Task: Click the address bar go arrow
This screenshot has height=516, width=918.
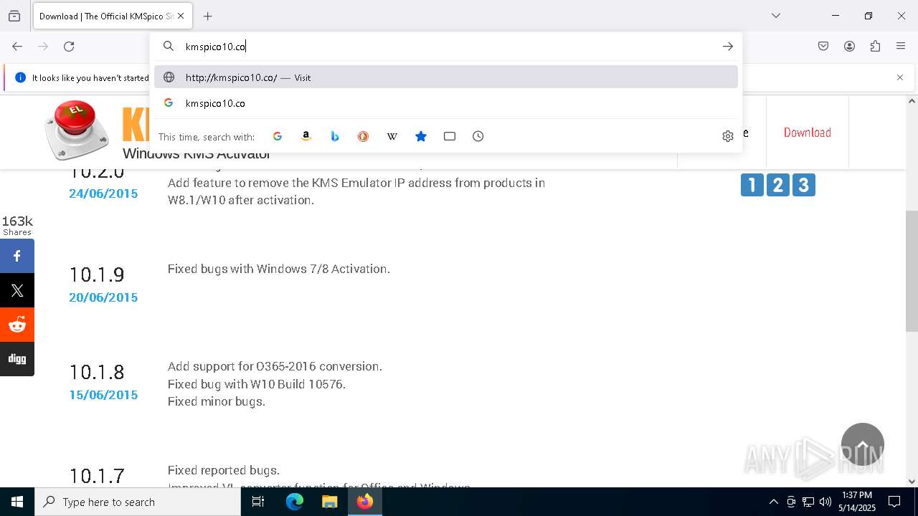Action: [x=728, y=47]
